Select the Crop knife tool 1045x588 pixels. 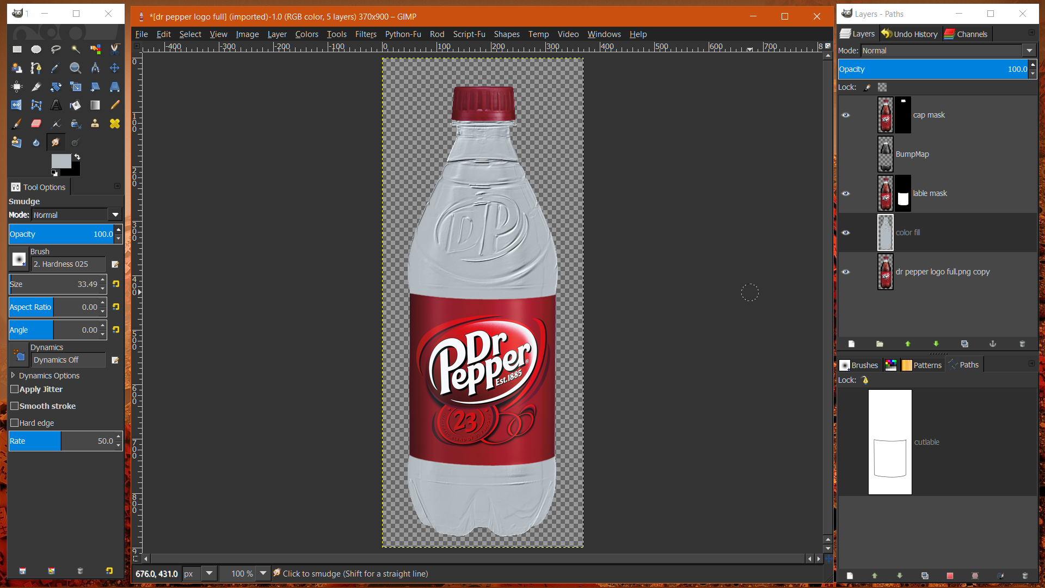tap(36, 87)
